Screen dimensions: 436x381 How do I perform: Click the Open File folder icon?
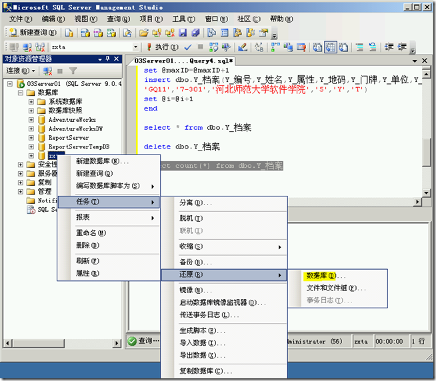click(x=144, y=33)
